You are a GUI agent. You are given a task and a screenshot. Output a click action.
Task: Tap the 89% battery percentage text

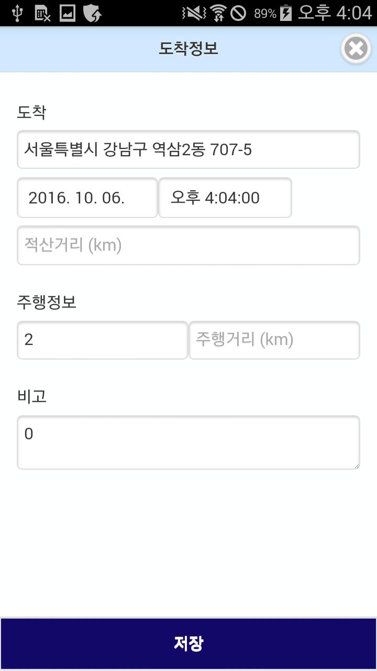coord(265,14)
